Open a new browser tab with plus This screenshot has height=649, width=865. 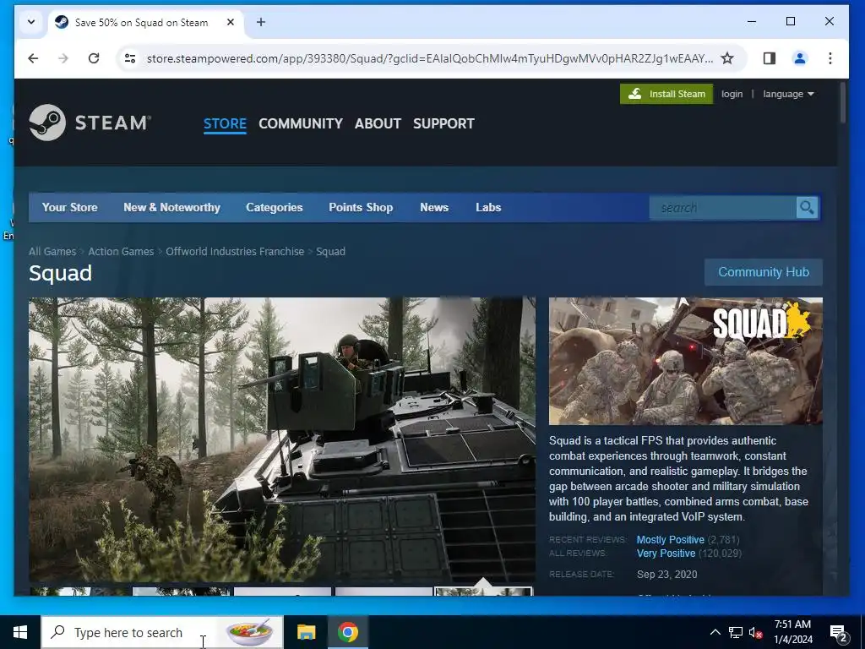point(261,22)
